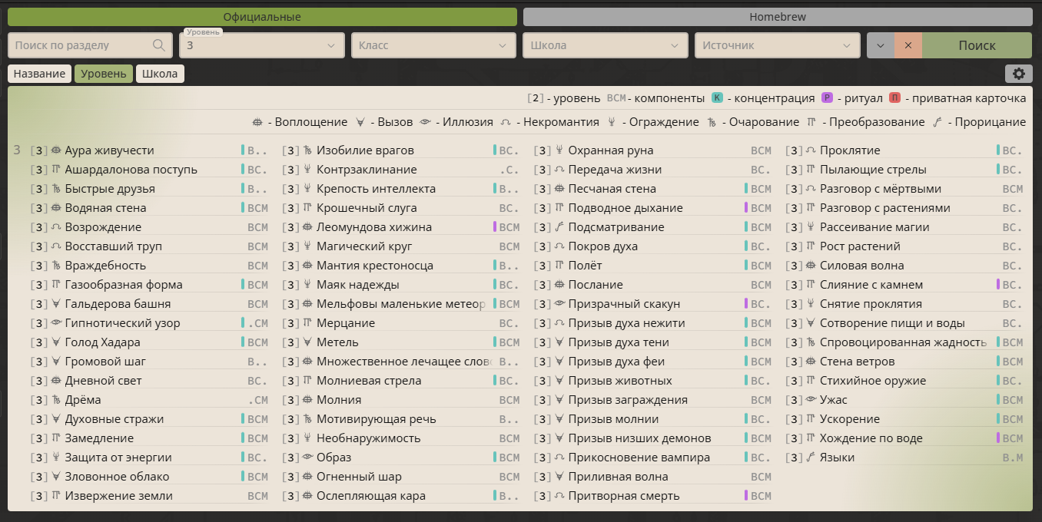Click school icon of Аура живучести
1042x522 pixels.
[56, 150]
